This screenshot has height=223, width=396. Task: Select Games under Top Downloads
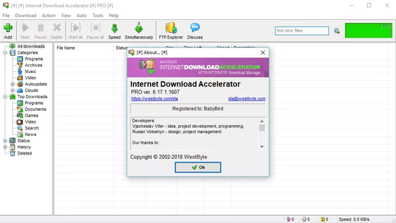[32, 115]
